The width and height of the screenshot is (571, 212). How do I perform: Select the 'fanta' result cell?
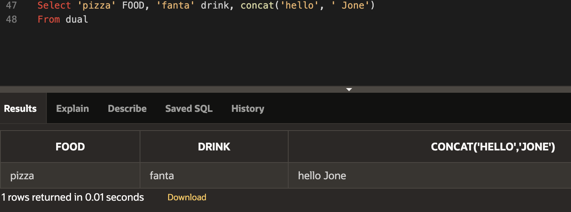(x=214, y=176)
